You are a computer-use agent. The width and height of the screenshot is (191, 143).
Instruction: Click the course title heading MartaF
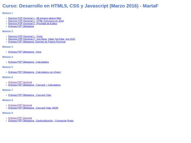pos(80,6)
